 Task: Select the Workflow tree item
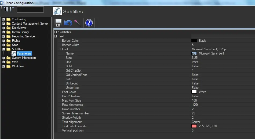tap(18, 66)
